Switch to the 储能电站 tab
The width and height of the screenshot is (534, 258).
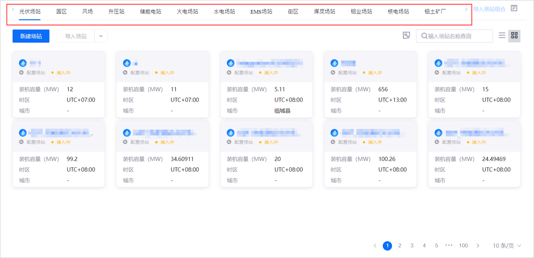150,12
